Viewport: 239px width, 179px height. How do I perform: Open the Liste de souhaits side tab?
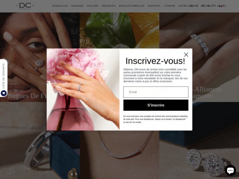(x=4, y=78)
